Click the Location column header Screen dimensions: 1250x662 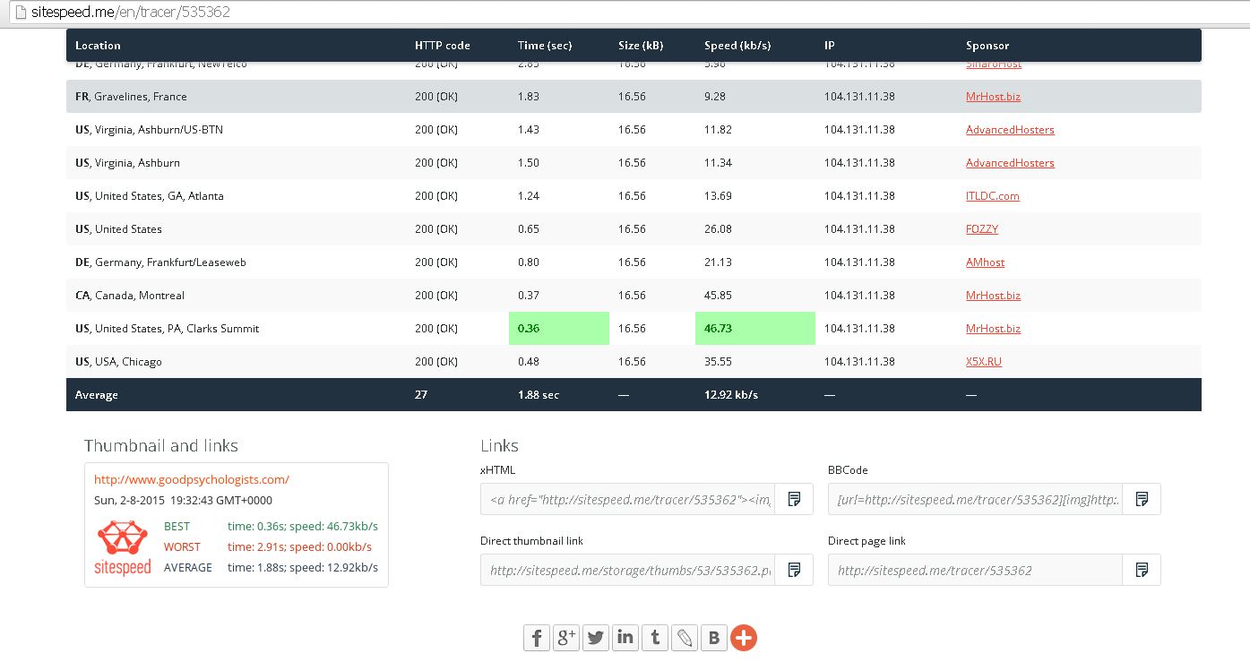98,46
